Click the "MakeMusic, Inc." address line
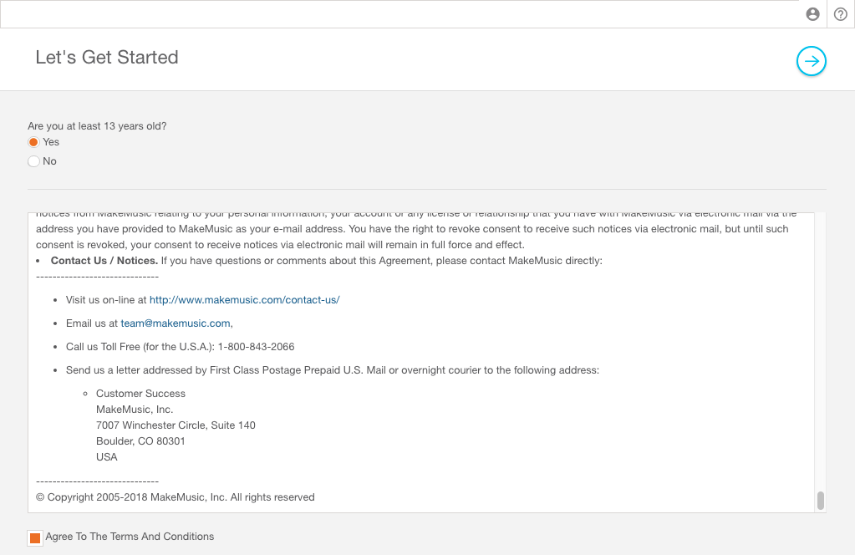The image size is (855, 555). click(x=135, y=410)
